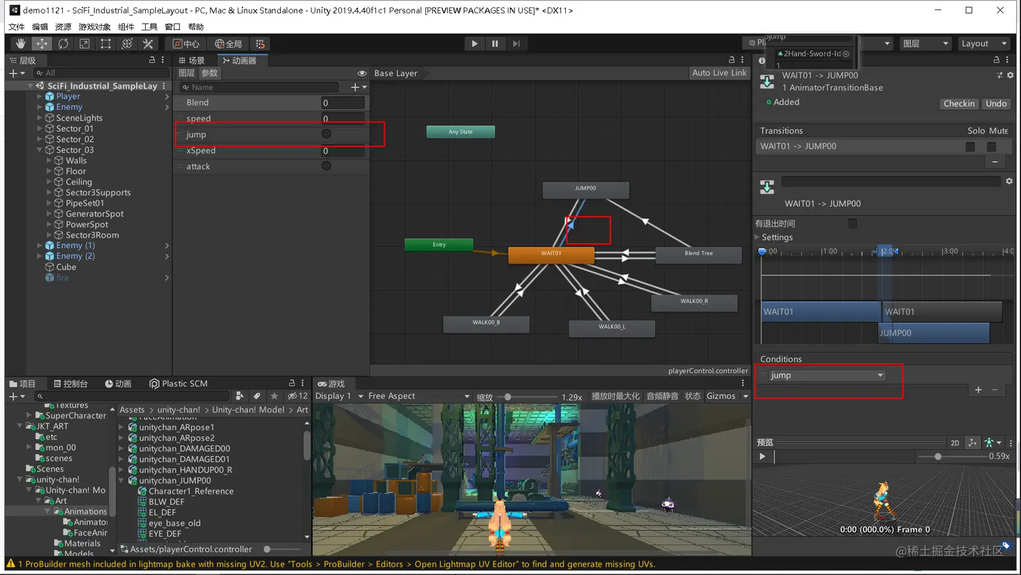
Task: Expand the Settings foldout in the Inspector
Action: [x=757, y=237]
